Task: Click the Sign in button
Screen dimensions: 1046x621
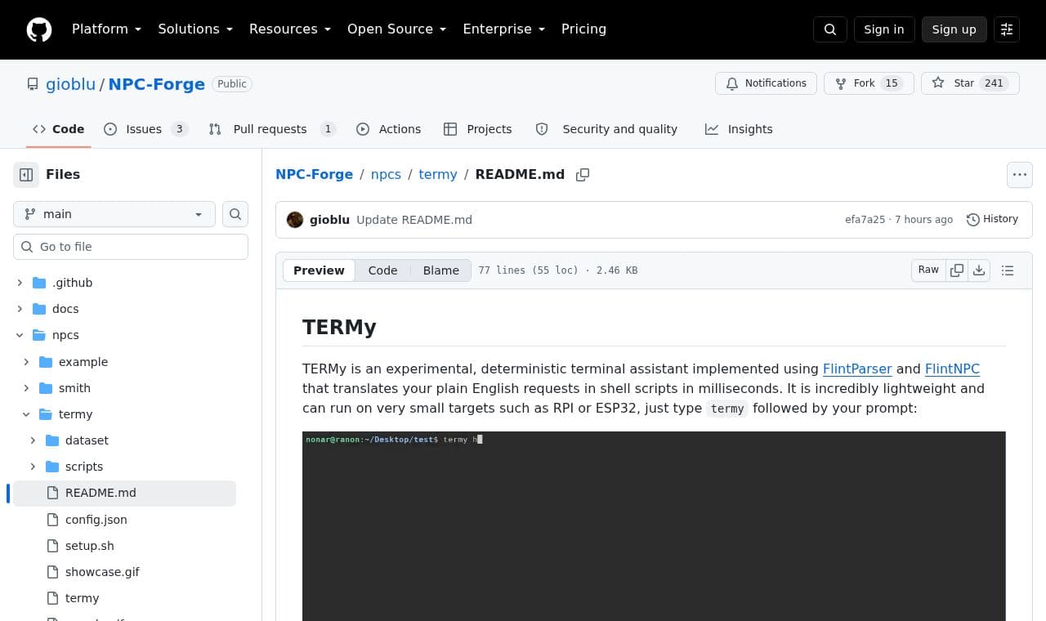Action: click(x=884, y=29)
